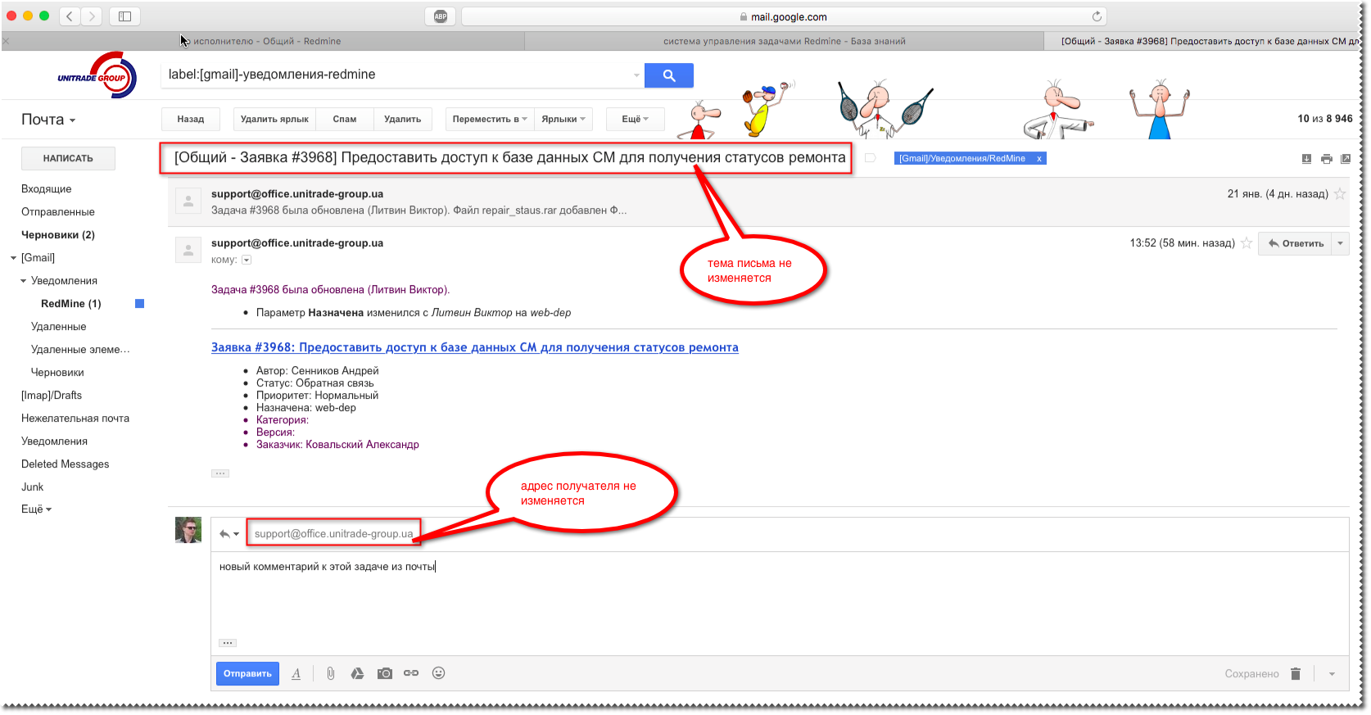
Task: Click the download/expand all icon
Action: point(1306,159)
